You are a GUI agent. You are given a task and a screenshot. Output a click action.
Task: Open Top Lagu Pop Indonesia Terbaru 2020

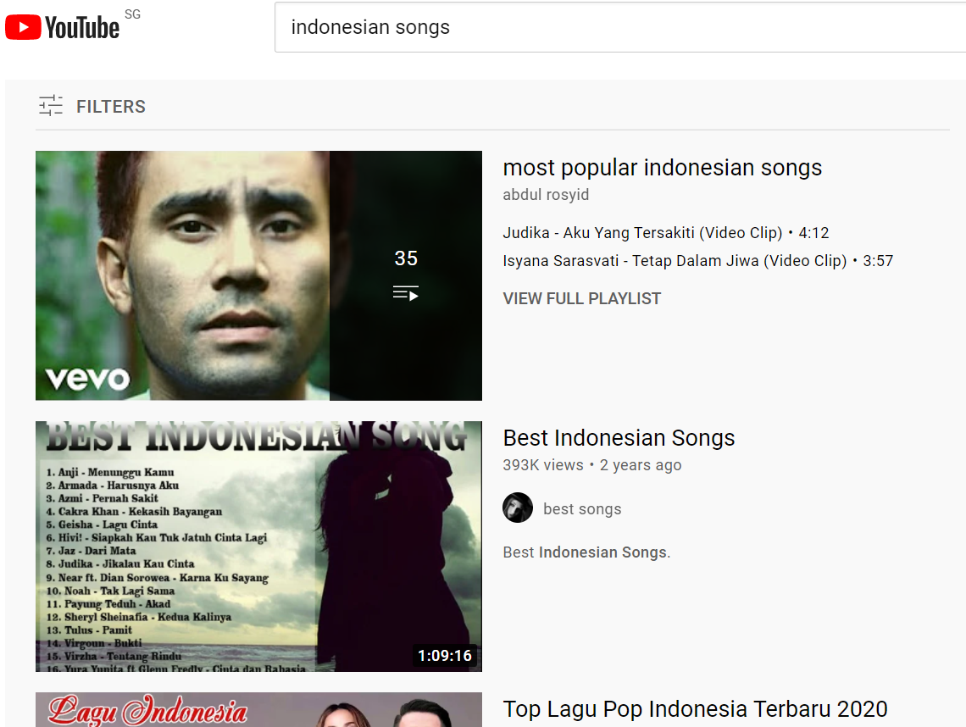click(695, 709)
